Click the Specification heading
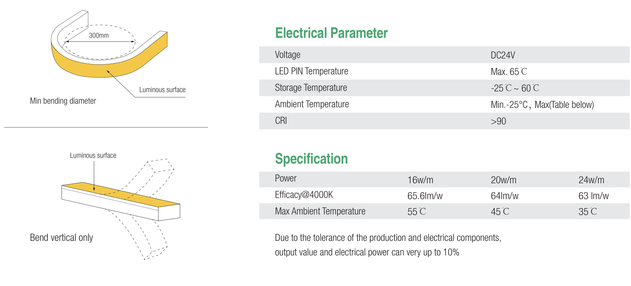 pos(311,159)
